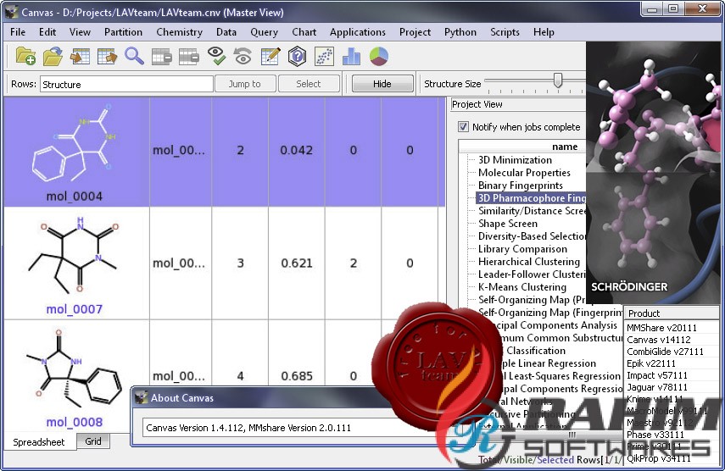Click the Product column header
725x471 pixels.
coord(671,313)
